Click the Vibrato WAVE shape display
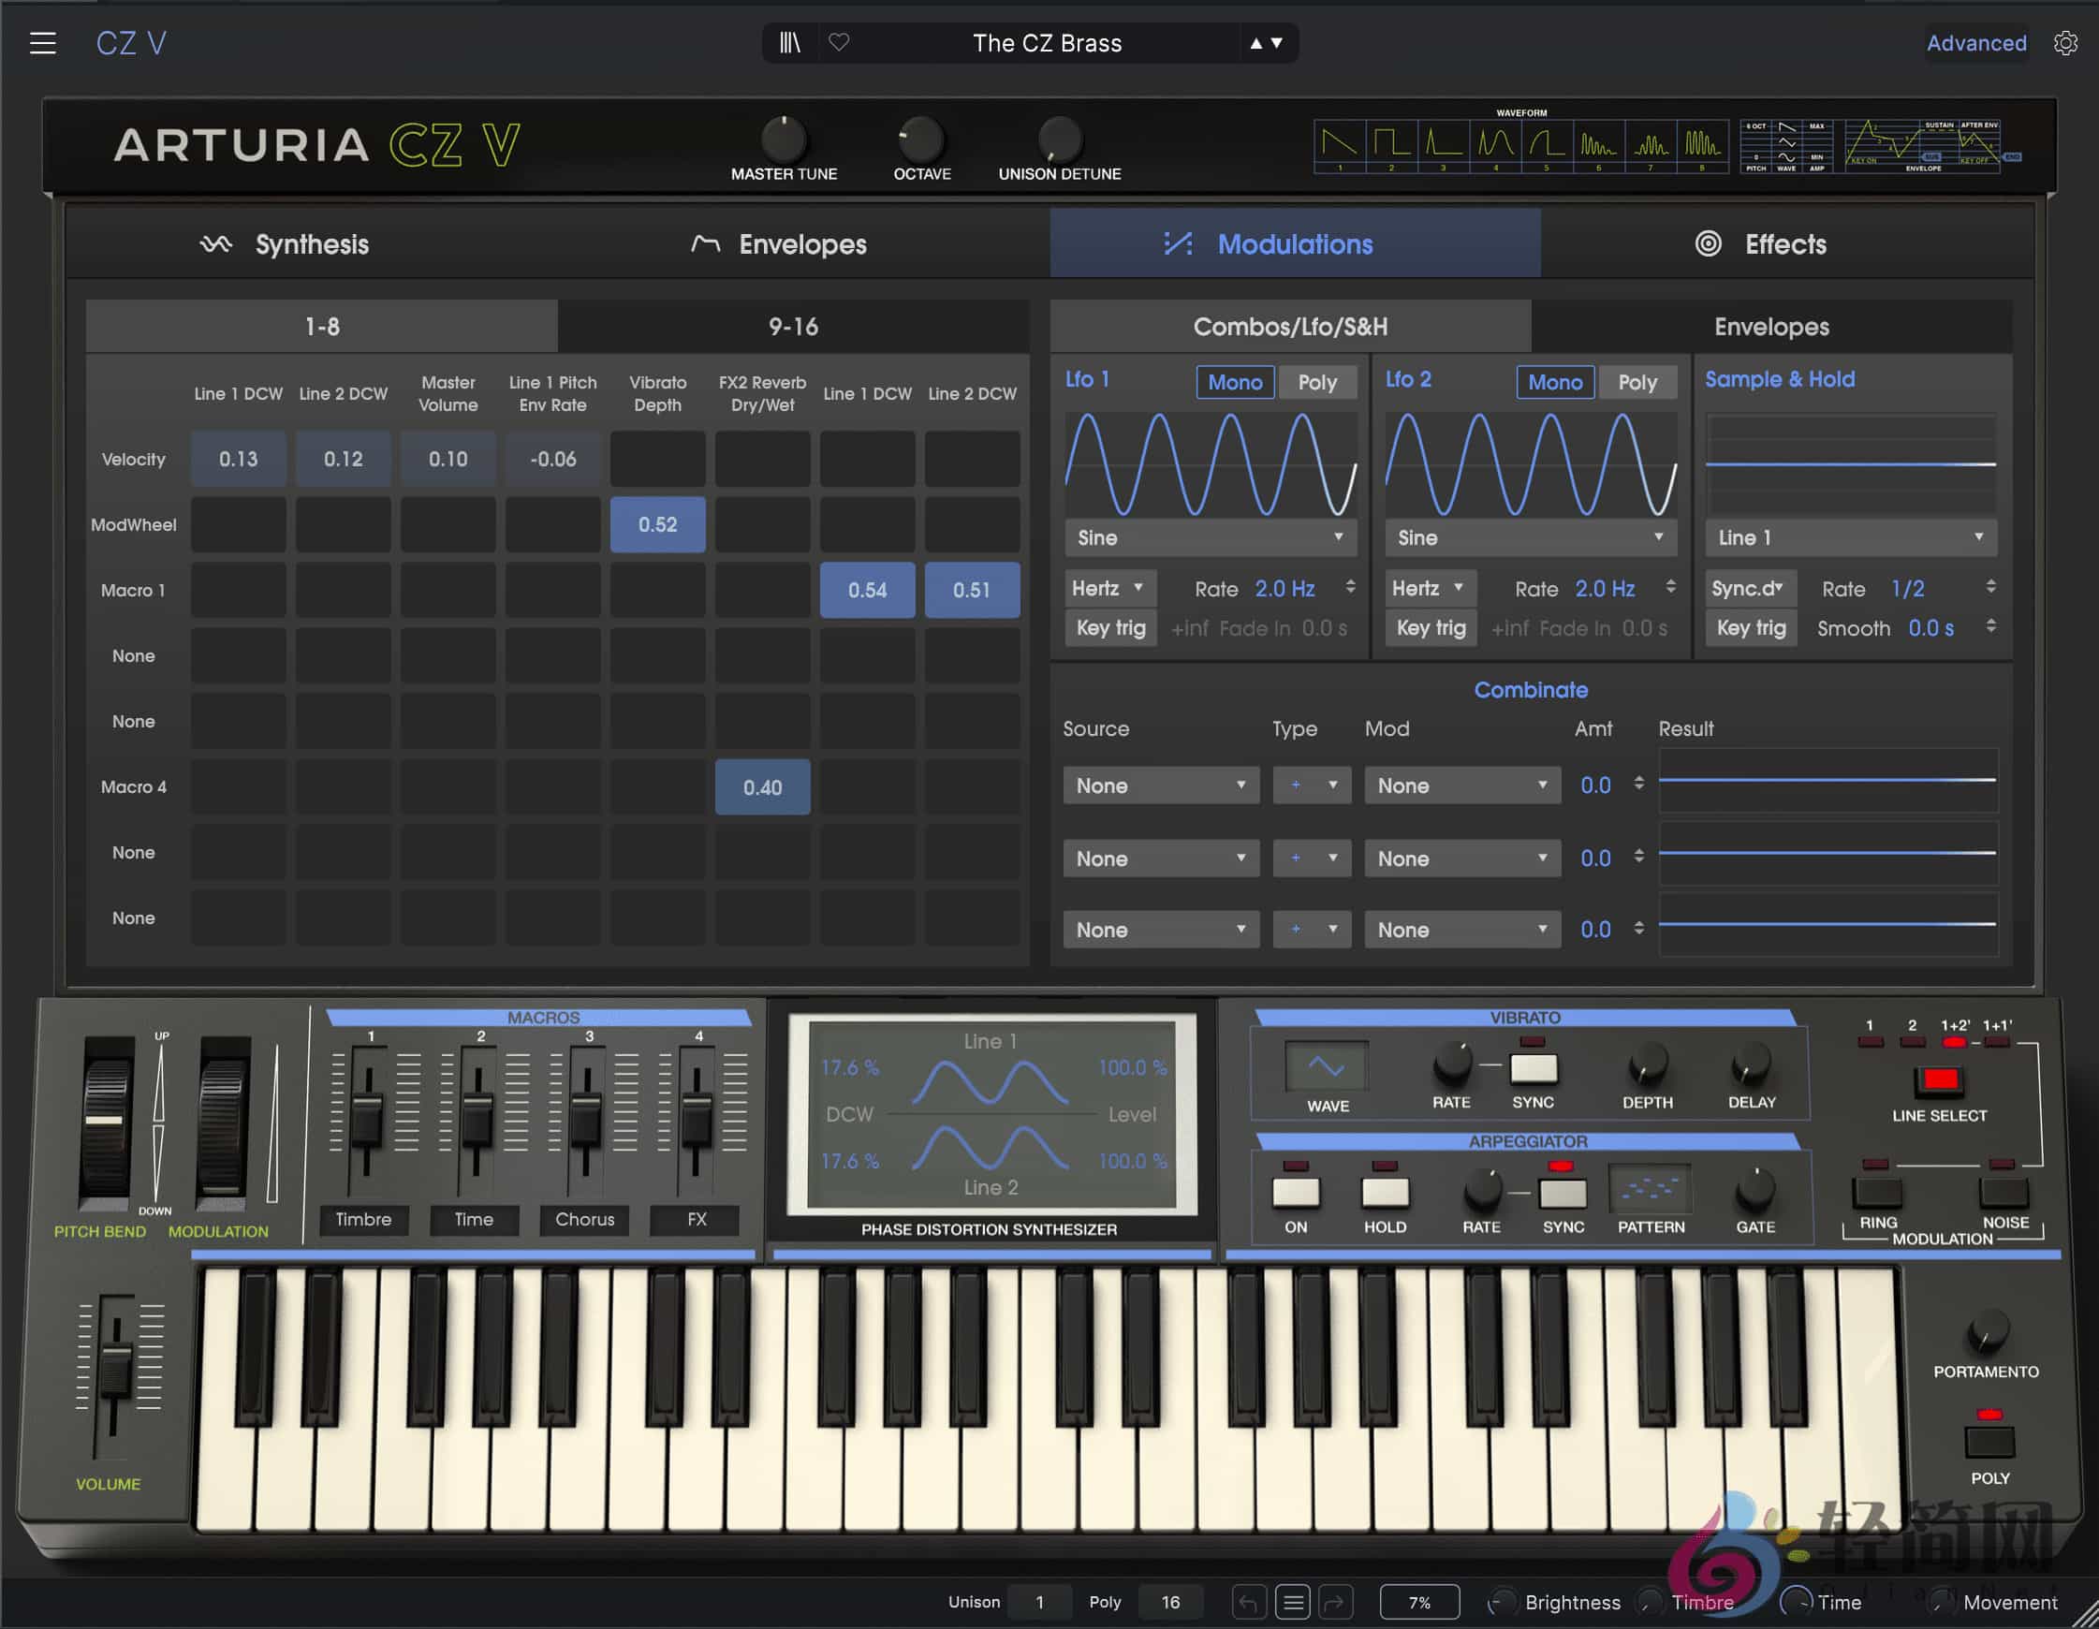This screenshot has width=2099, height=1629. 1328,1066
